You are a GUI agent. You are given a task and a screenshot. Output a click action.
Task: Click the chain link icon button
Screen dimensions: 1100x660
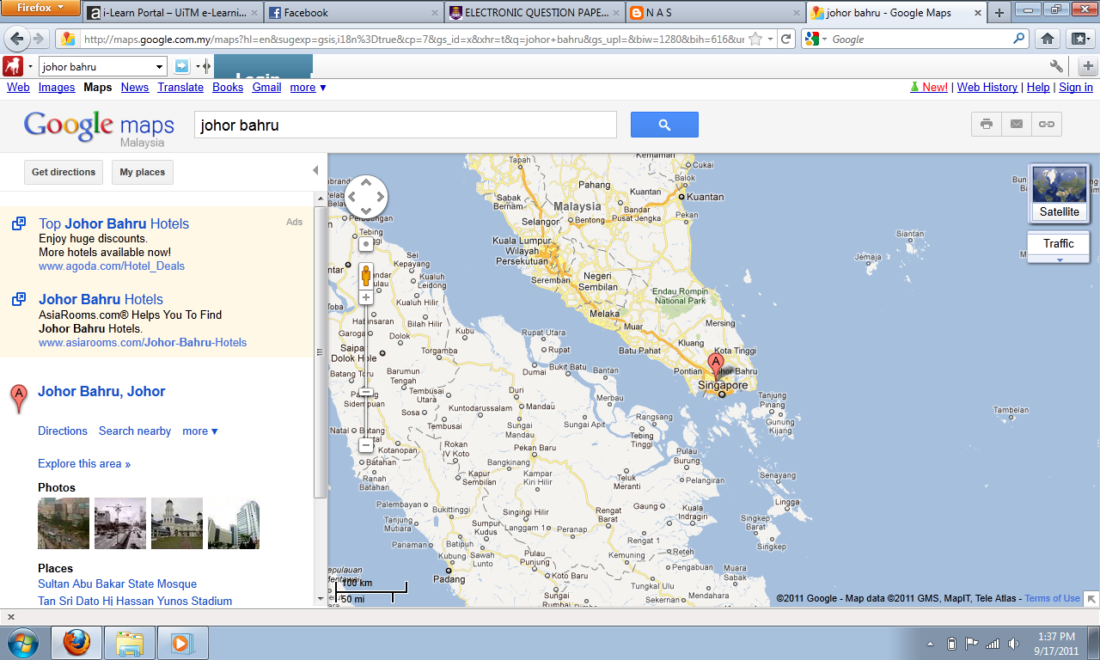tap(1047, 125)
